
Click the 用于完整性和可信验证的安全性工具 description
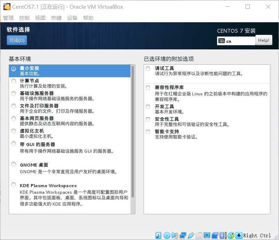[x=192, y=124]
